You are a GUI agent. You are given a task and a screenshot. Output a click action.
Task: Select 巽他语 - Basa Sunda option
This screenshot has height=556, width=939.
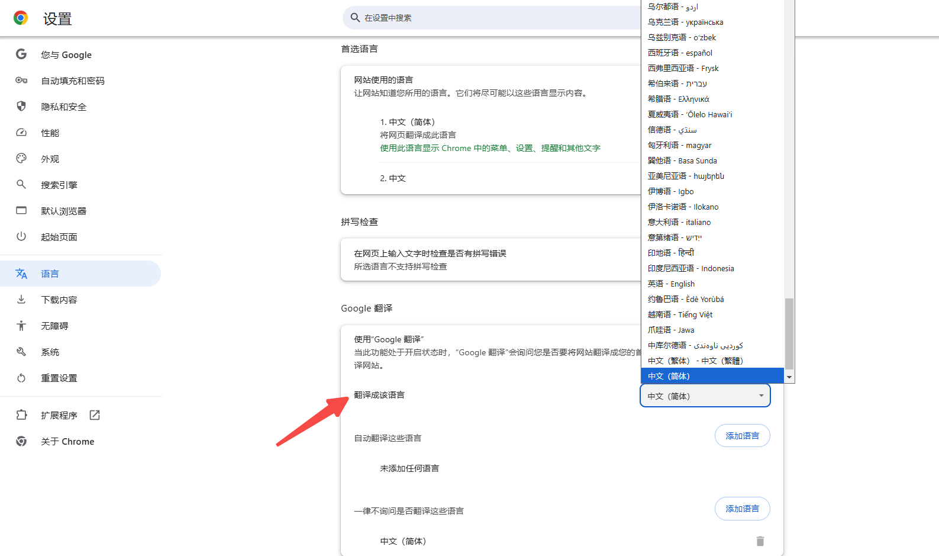click(x=712, y=160)
